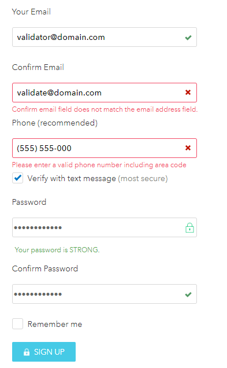Image resolution: width=227 pixels, height=368 pixels.
Task: Click the Confirm email mismatch error message
Action: click(105, 109)
